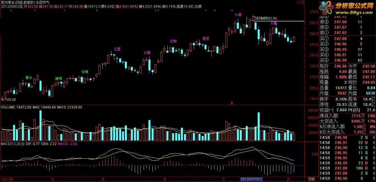Click the 大宗流入 6995万 row
The height and width of the screenshot is (182, 376).
coord(348,121)
